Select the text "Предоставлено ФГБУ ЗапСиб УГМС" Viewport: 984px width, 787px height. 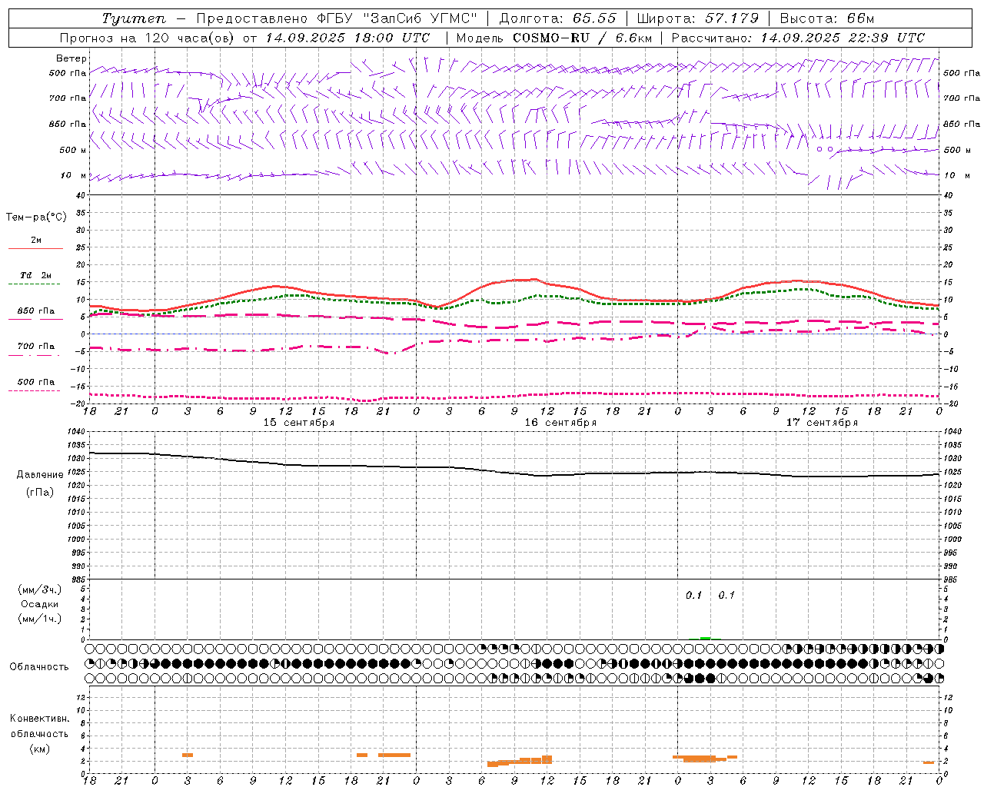click(x=337, y=18)
